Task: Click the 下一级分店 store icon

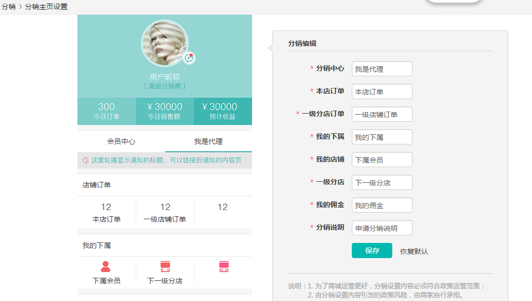Action: [165, 266]
